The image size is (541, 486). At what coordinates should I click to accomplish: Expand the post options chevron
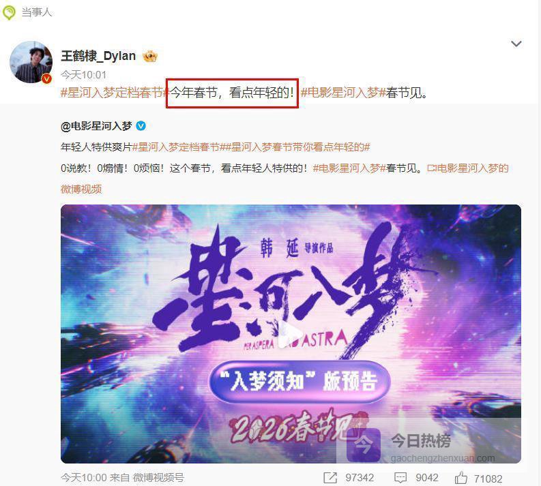516,44
